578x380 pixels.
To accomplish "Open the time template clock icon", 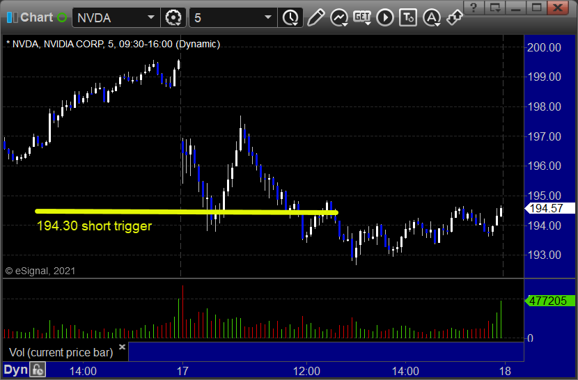I will (x=290, y=17).
